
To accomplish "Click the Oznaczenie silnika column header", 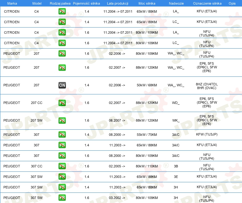I will pyautogui.click(x=207, y=3).
